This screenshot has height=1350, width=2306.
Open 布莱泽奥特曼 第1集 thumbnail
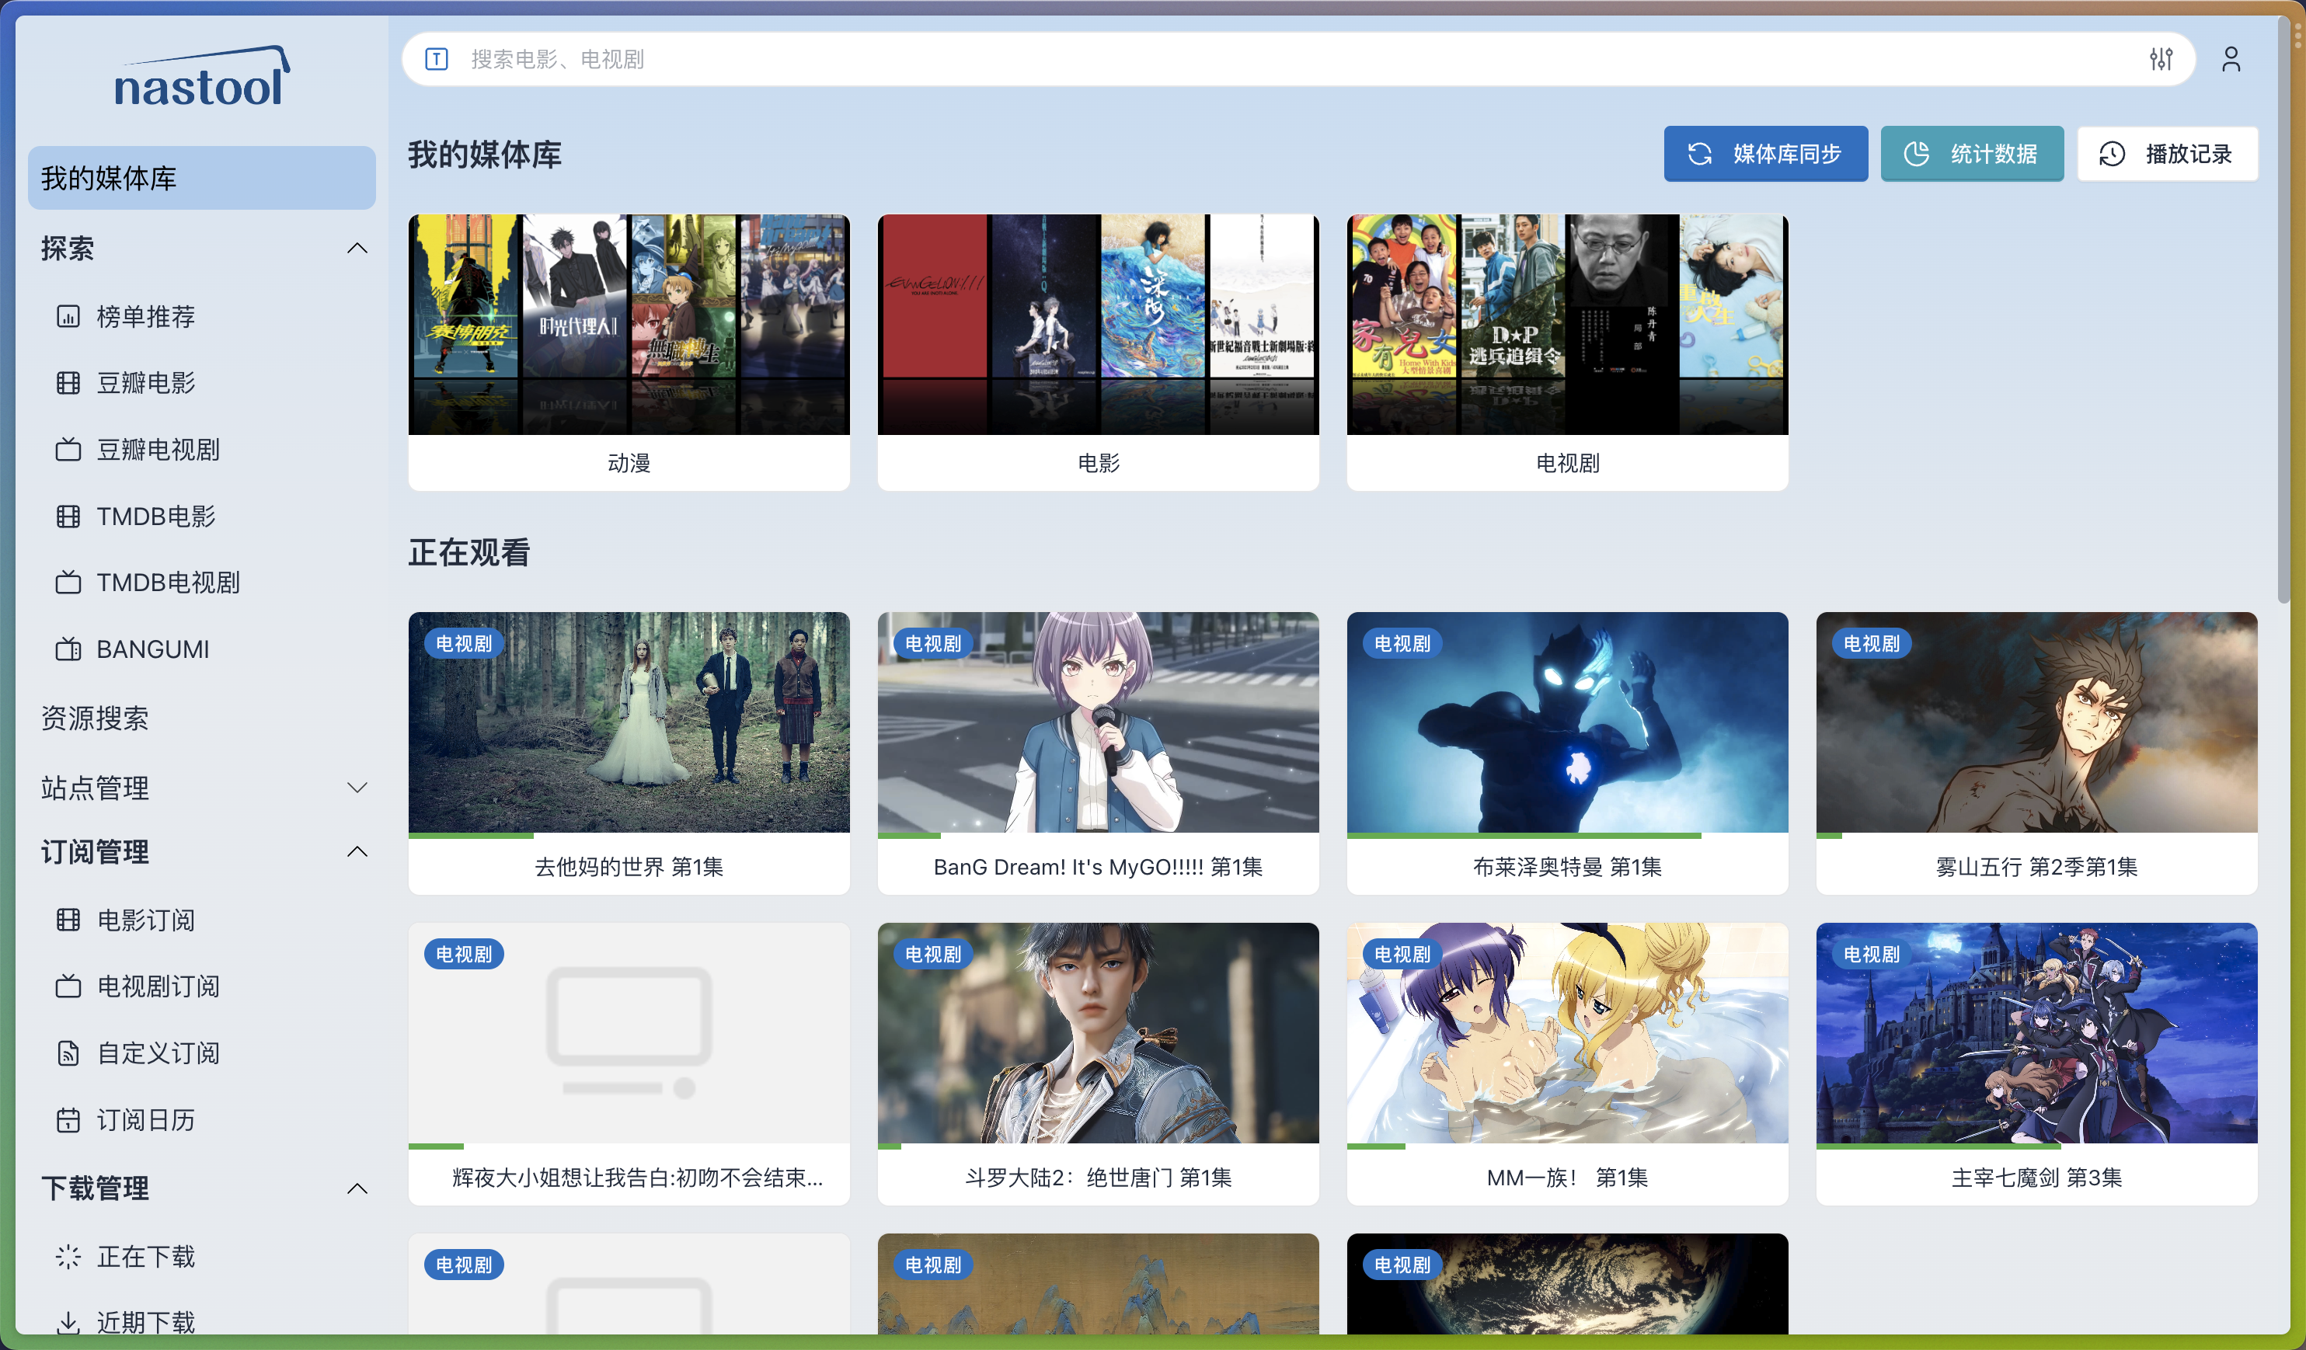[1568, 722]
